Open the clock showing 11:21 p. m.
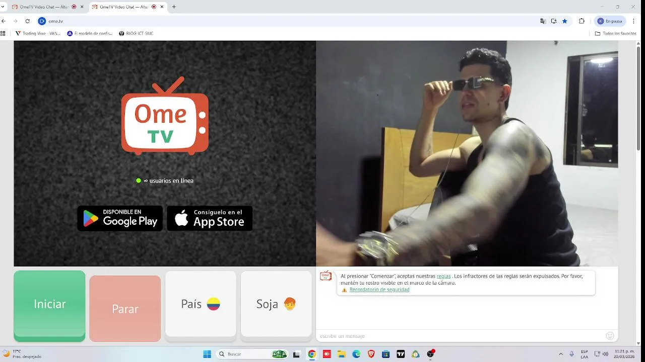645x362 pixels. [624, 354]
